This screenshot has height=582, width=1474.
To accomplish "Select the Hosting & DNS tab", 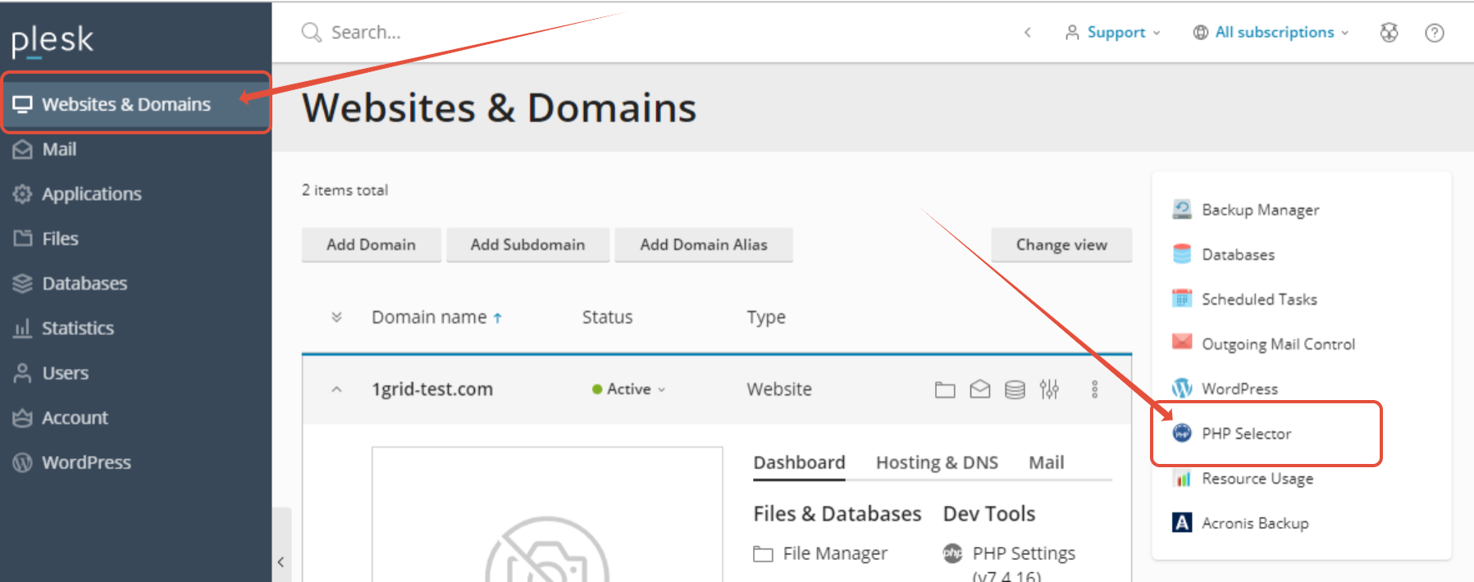I will tap(937, 463).
